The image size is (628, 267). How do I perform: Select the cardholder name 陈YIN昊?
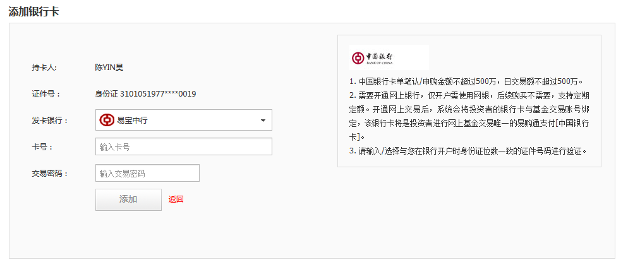(x=109, y=68)
